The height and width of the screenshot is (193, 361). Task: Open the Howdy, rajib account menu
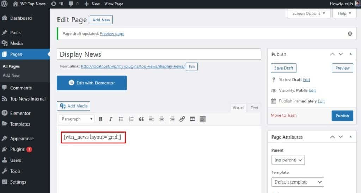[x=345, y=4]
